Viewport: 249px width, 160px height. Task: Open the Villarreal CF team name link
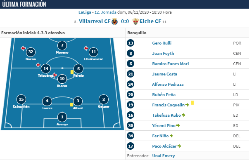[x=95, y=21]
